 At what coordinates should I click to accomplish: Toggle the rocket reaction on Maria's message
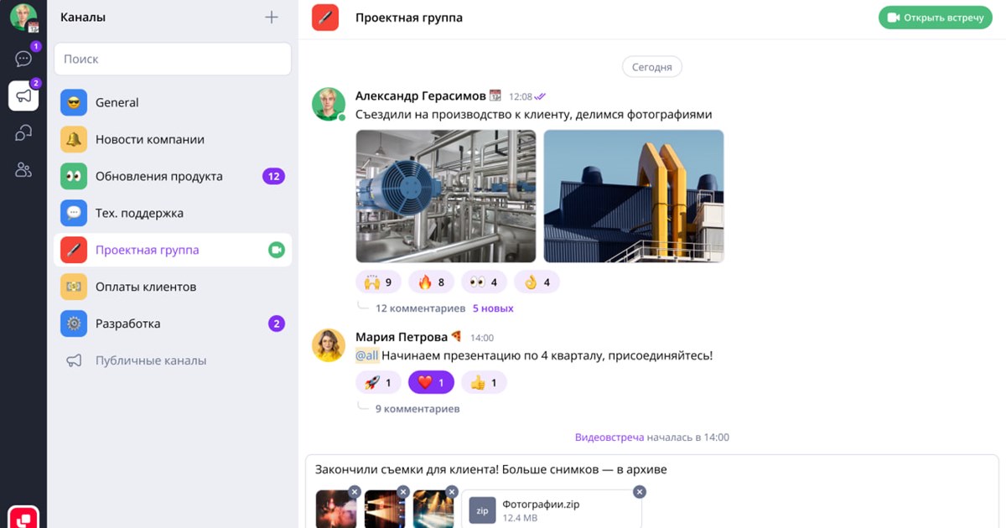pyautogui.click(x=378, y=383)
